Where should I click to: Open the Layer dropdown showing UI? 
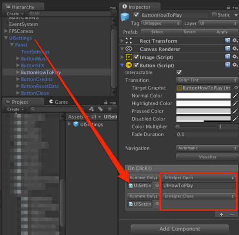tap(218, 23)
